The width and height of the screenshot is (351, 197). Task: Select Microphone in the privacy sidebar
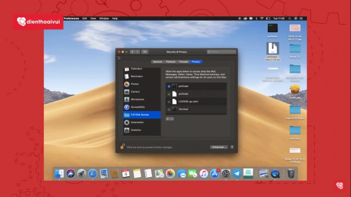pyautogui.click(x=141, y=100)
